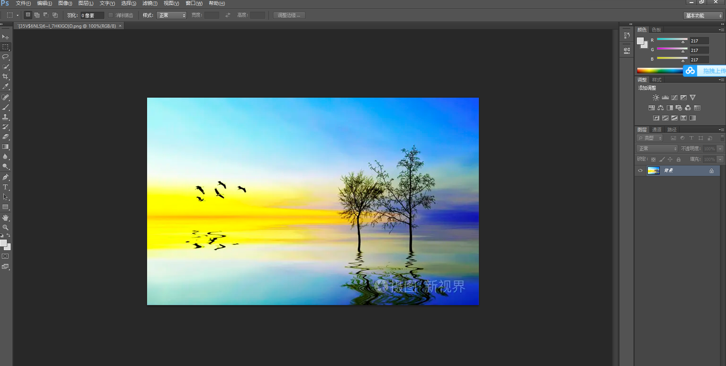Select the Rectangular Marquee tool
Image resolution: width=726 pixels, height=366 pixels.
click(5, 47)
